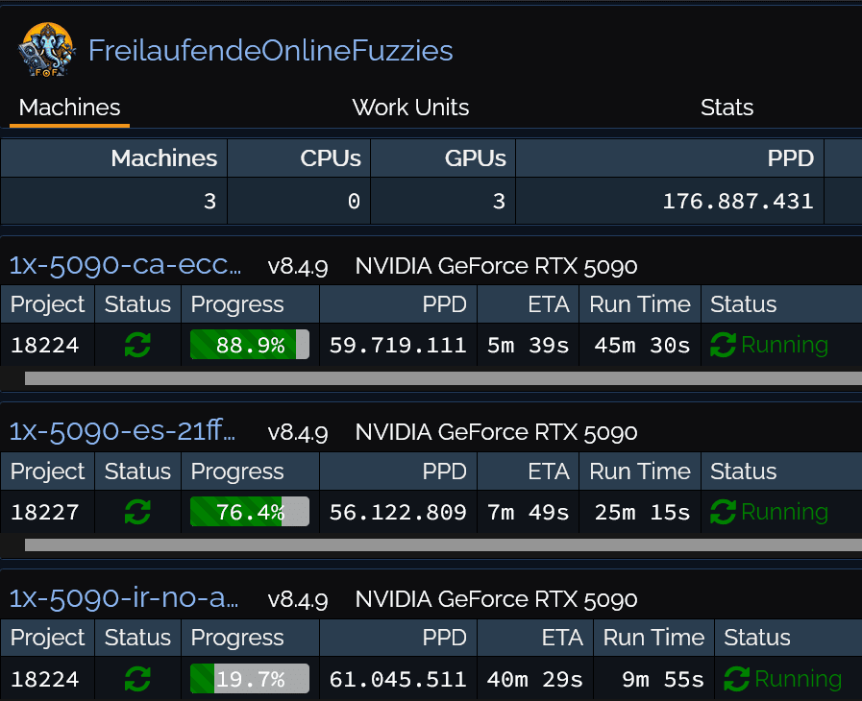
Task: Click the 88.9% progress bar
Action: coord(250,346)
